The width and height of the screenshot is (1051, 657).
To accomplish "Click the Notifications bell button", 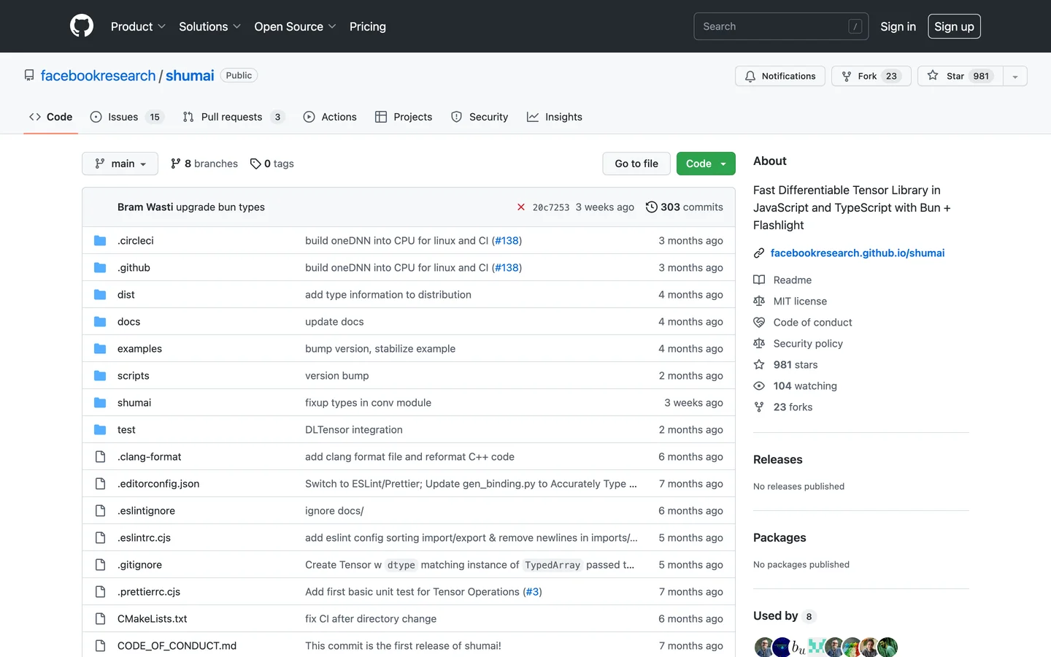I will click(x=780, y=76).
